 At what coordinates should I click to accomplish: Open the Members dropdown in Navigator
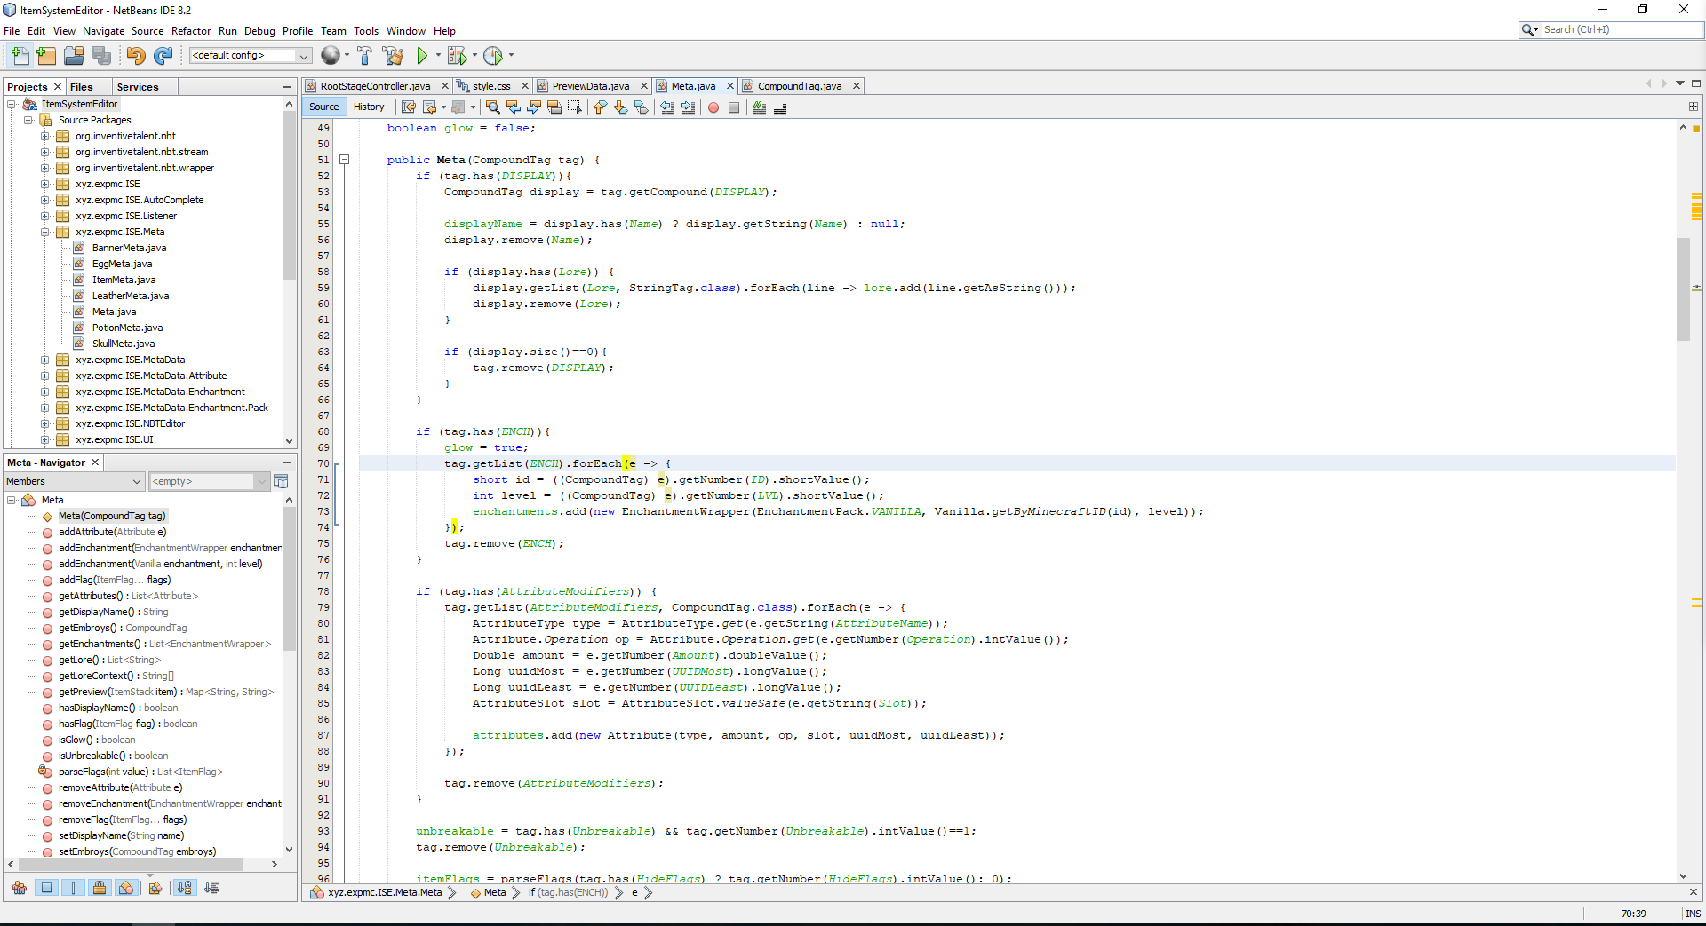[75, 481]
